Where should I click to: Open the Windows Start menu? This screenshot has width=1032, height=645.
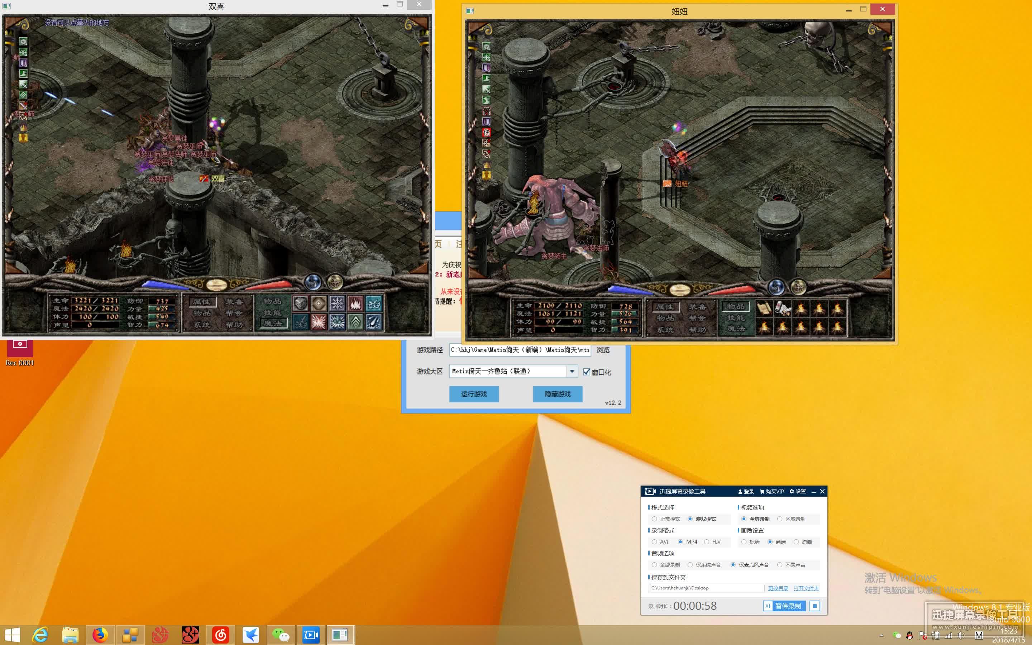click(13, 635)
